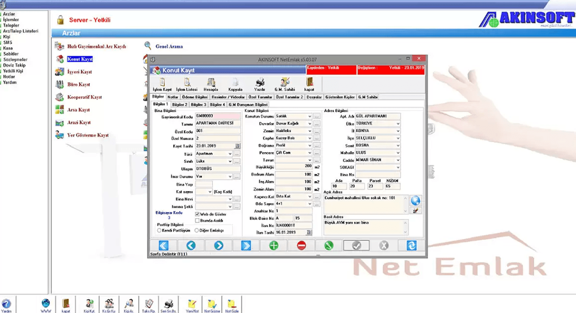Open Taks.Rp. report icon in bottom toolbar

pos(148,305)
